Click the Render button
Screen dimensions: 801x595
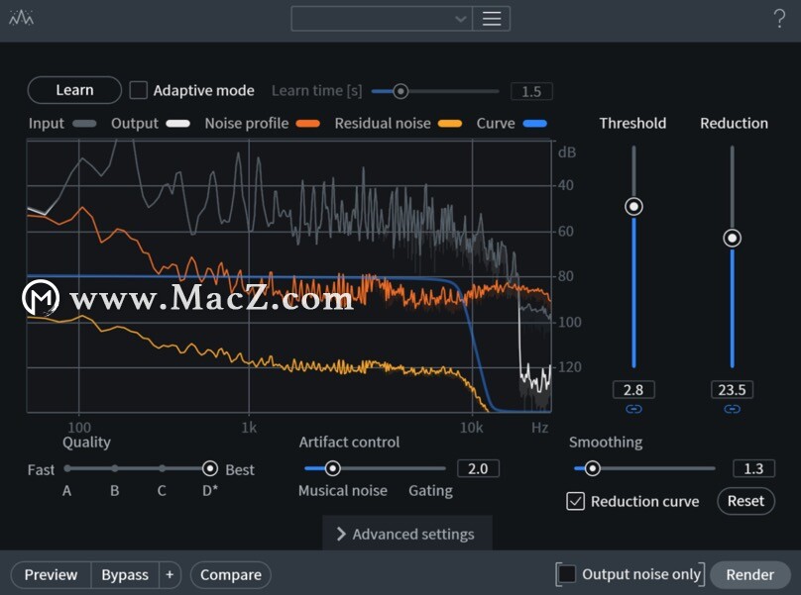(750, 574)
